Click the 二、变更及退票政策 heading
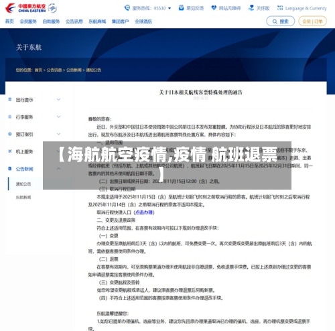 [x=116, y=220]
